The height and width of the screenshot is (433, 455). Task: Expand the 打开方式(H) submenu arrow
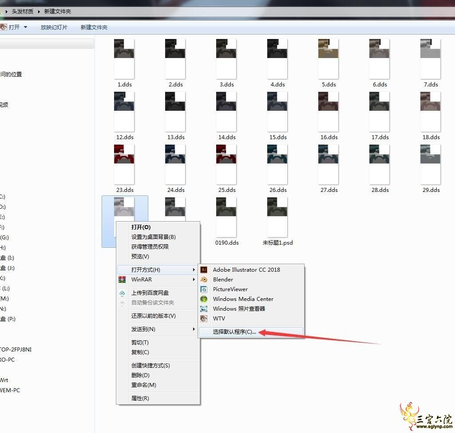[194, 269]
